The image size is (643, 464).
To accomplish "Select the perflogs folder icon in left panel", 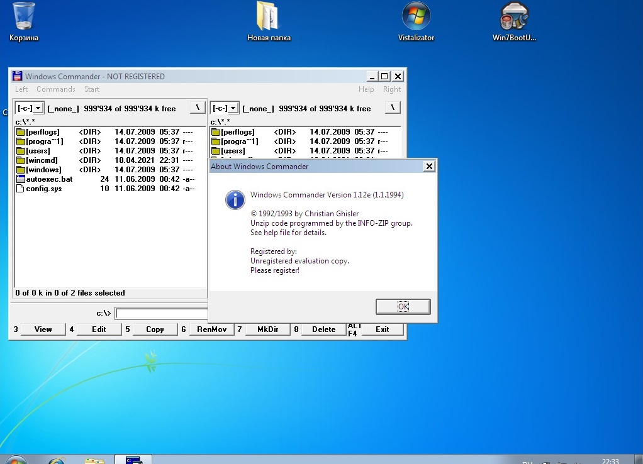I will pyautogui.click(x=21, y=132).
